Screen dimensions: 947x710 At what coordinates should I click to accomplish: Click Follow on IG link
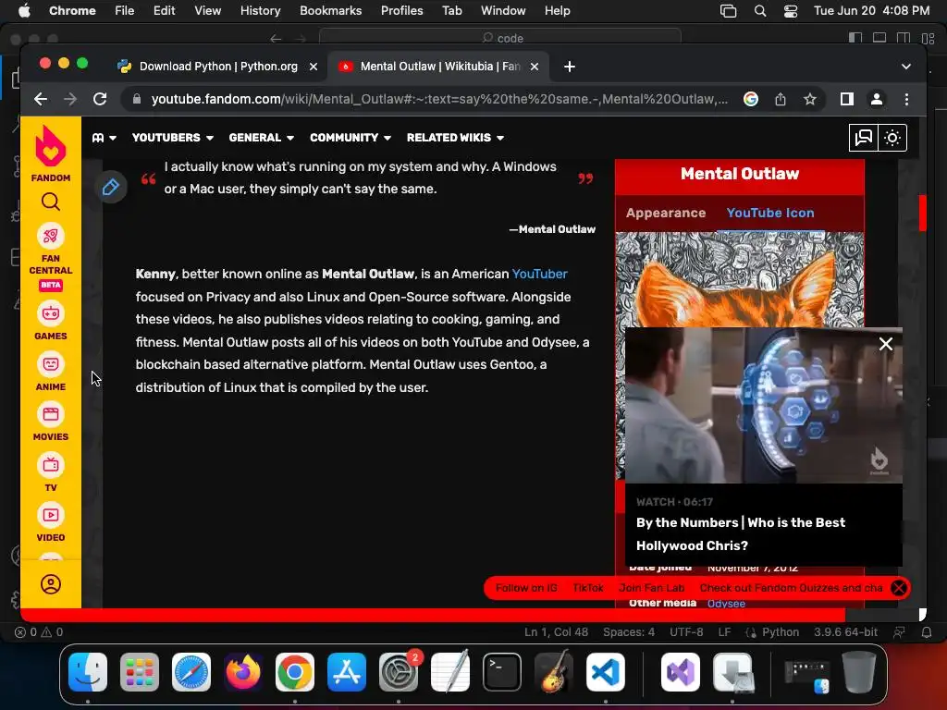[x=526, y=588]
